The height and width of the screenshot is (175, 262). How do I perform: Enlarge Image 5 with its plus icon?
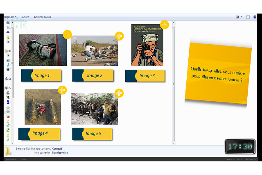pyautogui.click(x=119, y=93)
